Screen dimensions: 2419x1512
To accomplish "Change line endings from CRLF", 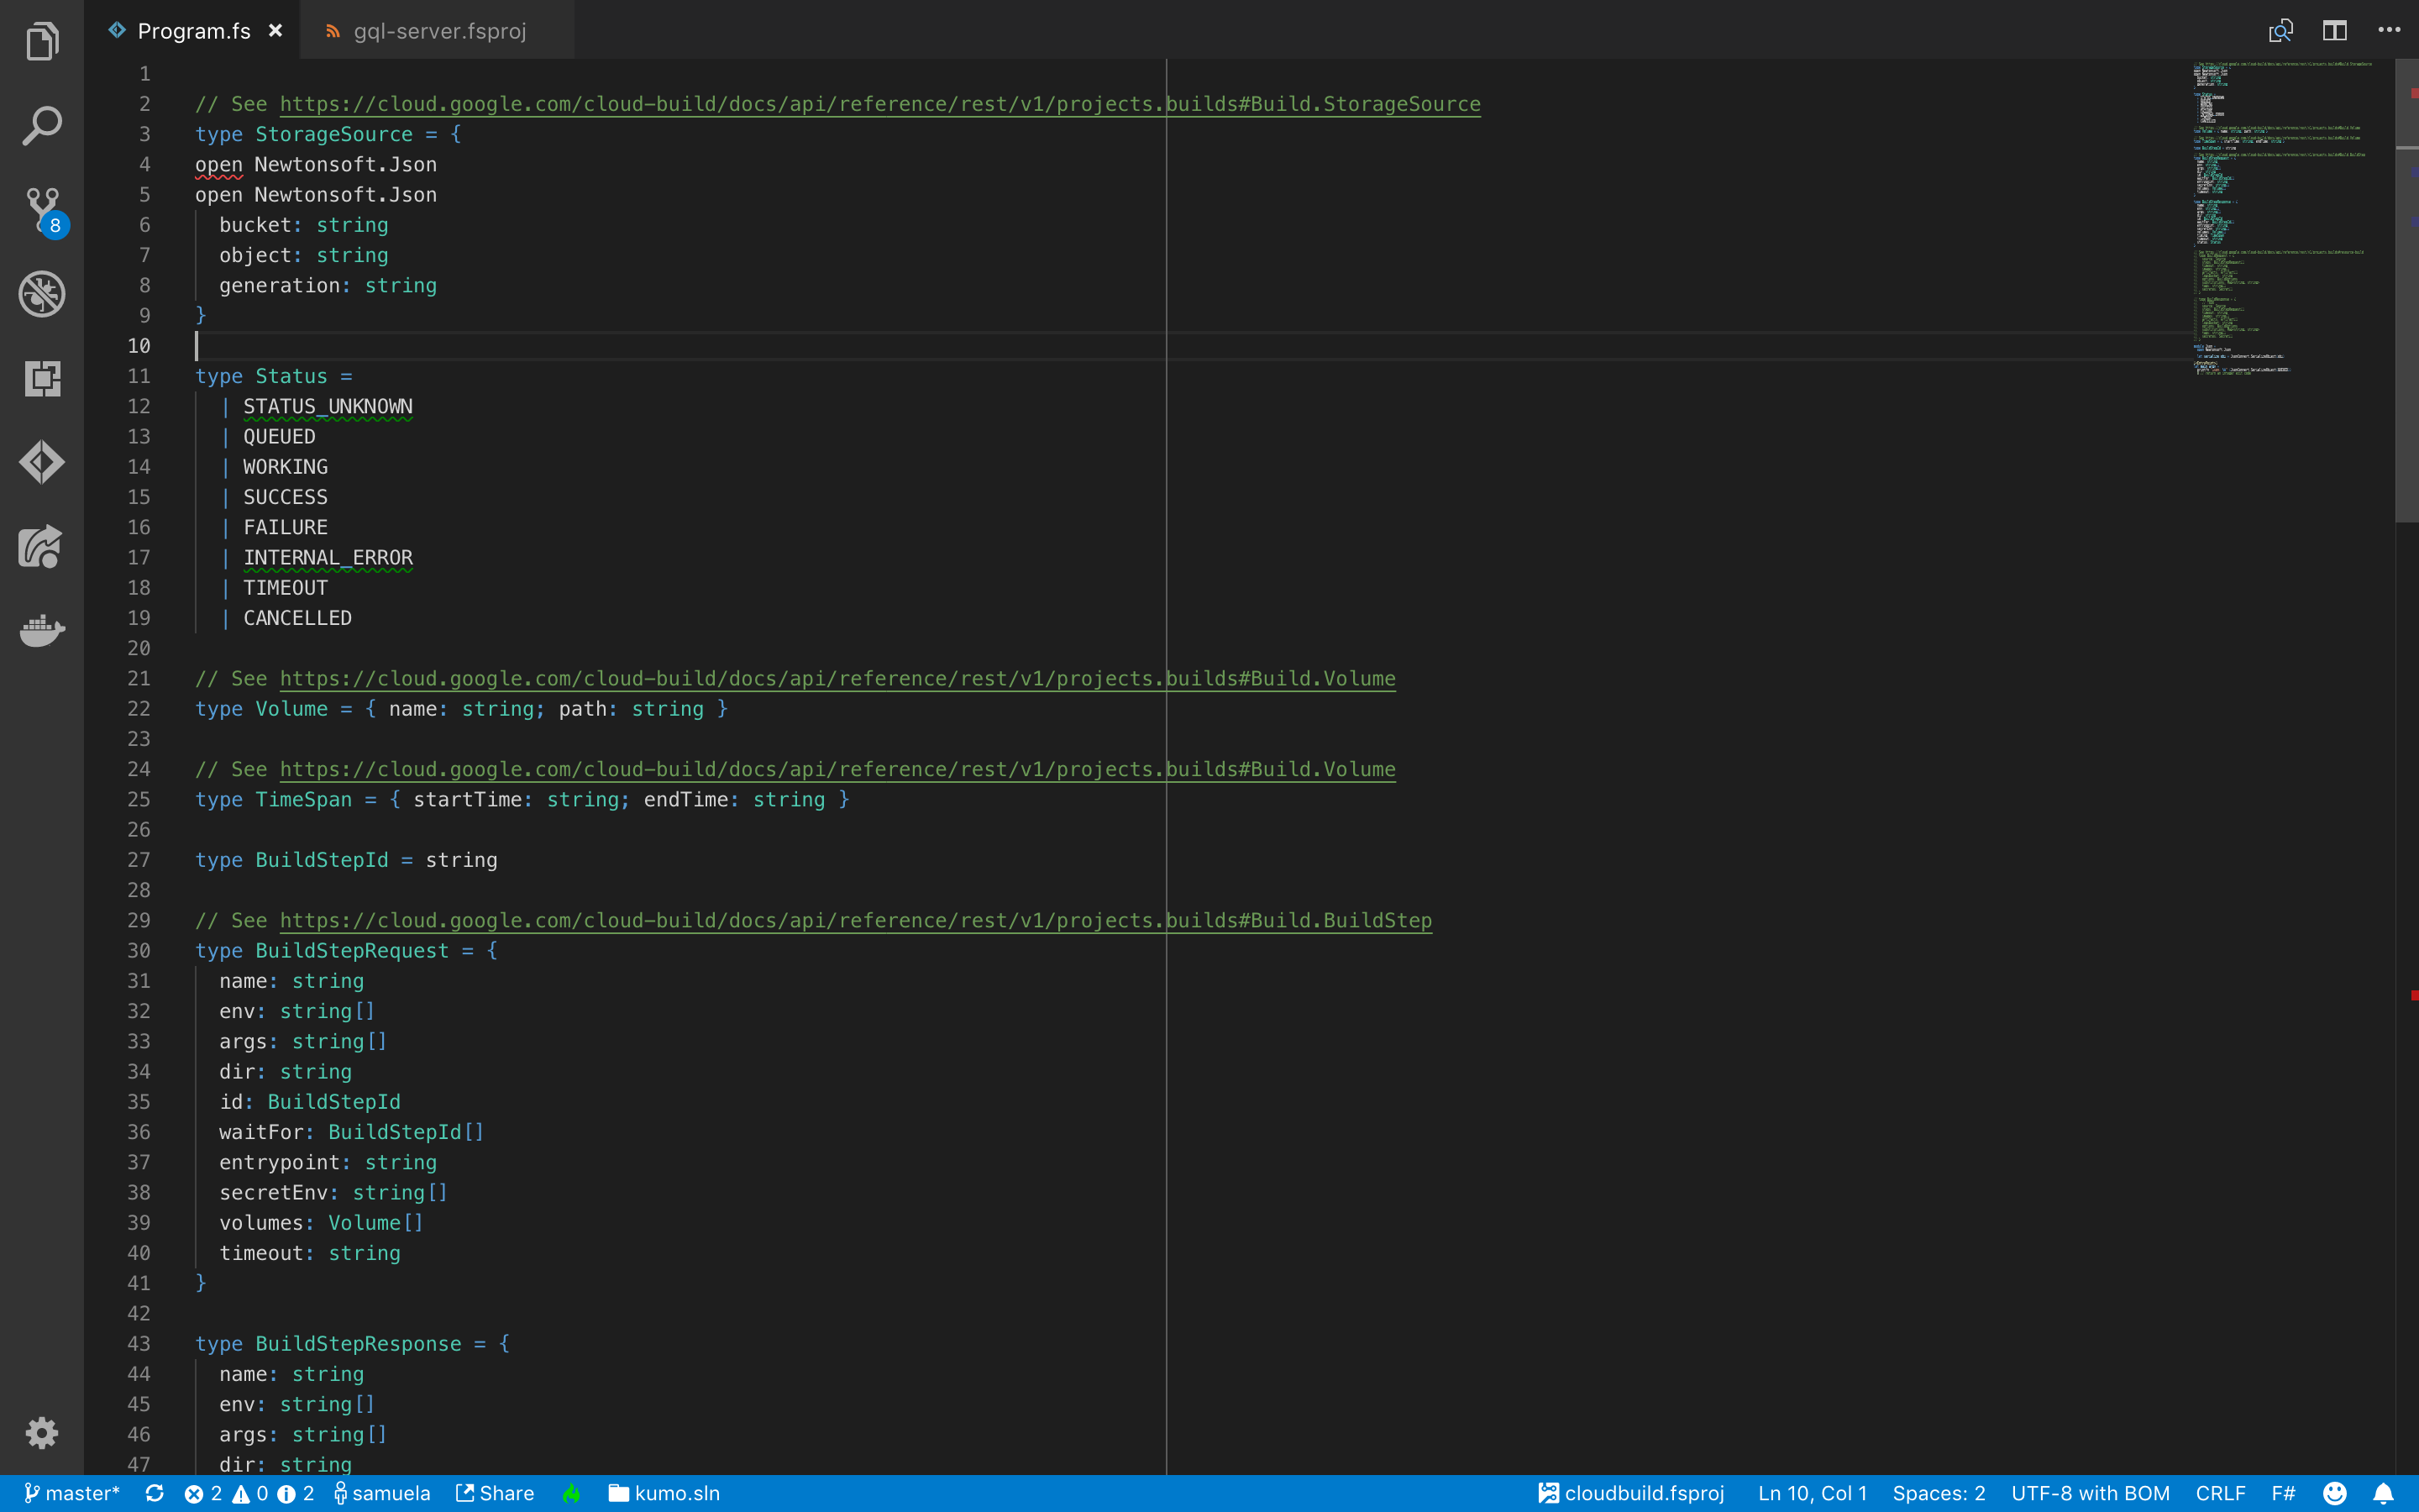I will coord(2221,1493).
